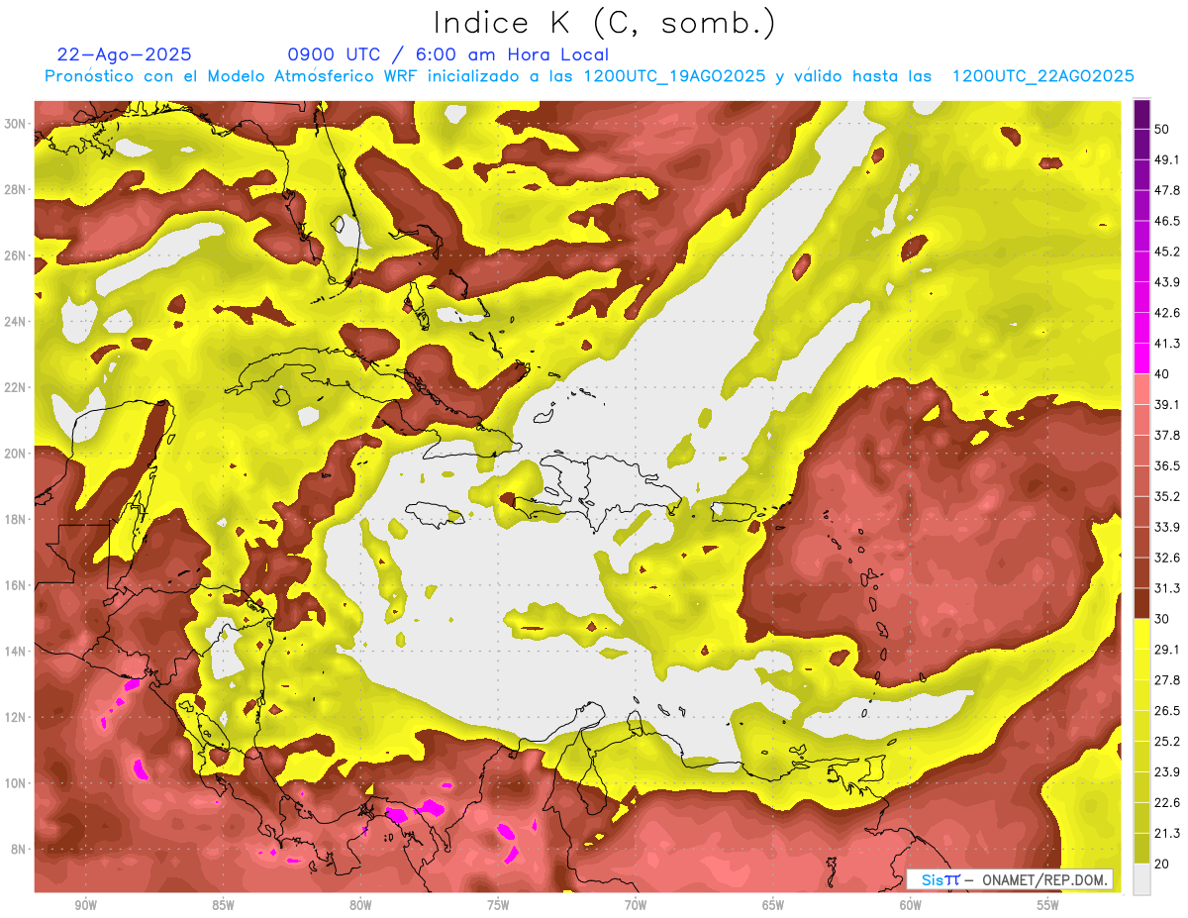Viewport: 1188px width, 918px height.
Task: Click the 30N latitude label
Action: point(15,124)
